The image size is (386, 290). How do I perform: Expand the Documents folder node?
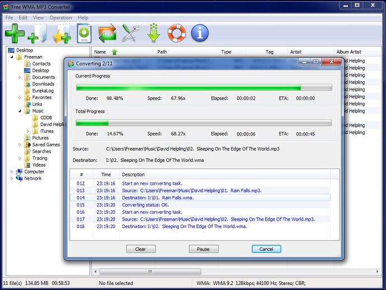pyautogui.click(x=20, y=77)
